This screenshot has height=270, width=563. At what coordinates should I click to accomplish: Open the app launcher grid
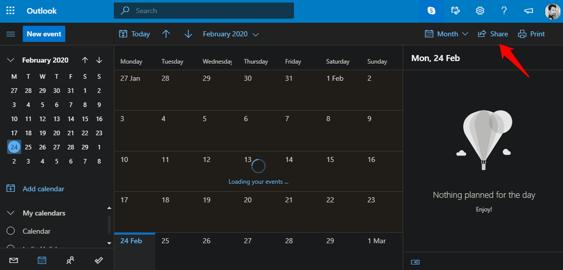point(10,11)
